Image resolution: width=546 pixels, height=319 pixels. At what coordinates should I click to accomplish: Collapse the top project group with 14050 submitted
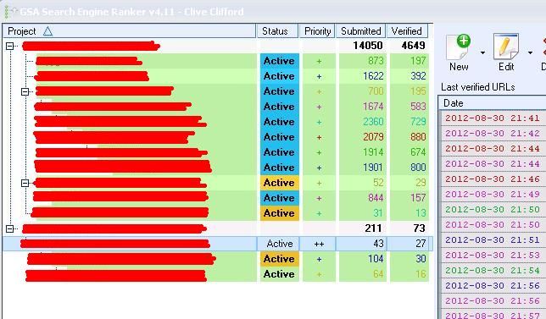tap(10, 46)
